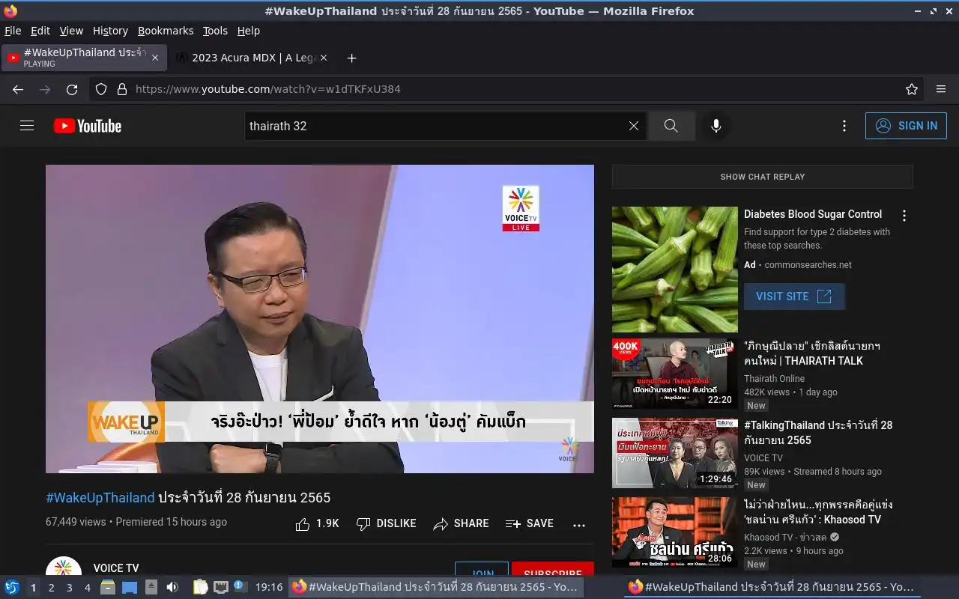Switch to workspace 4 in taskbar
This screenshot has height=599, width=959.
pyautogui.click(x=87, y=588)
